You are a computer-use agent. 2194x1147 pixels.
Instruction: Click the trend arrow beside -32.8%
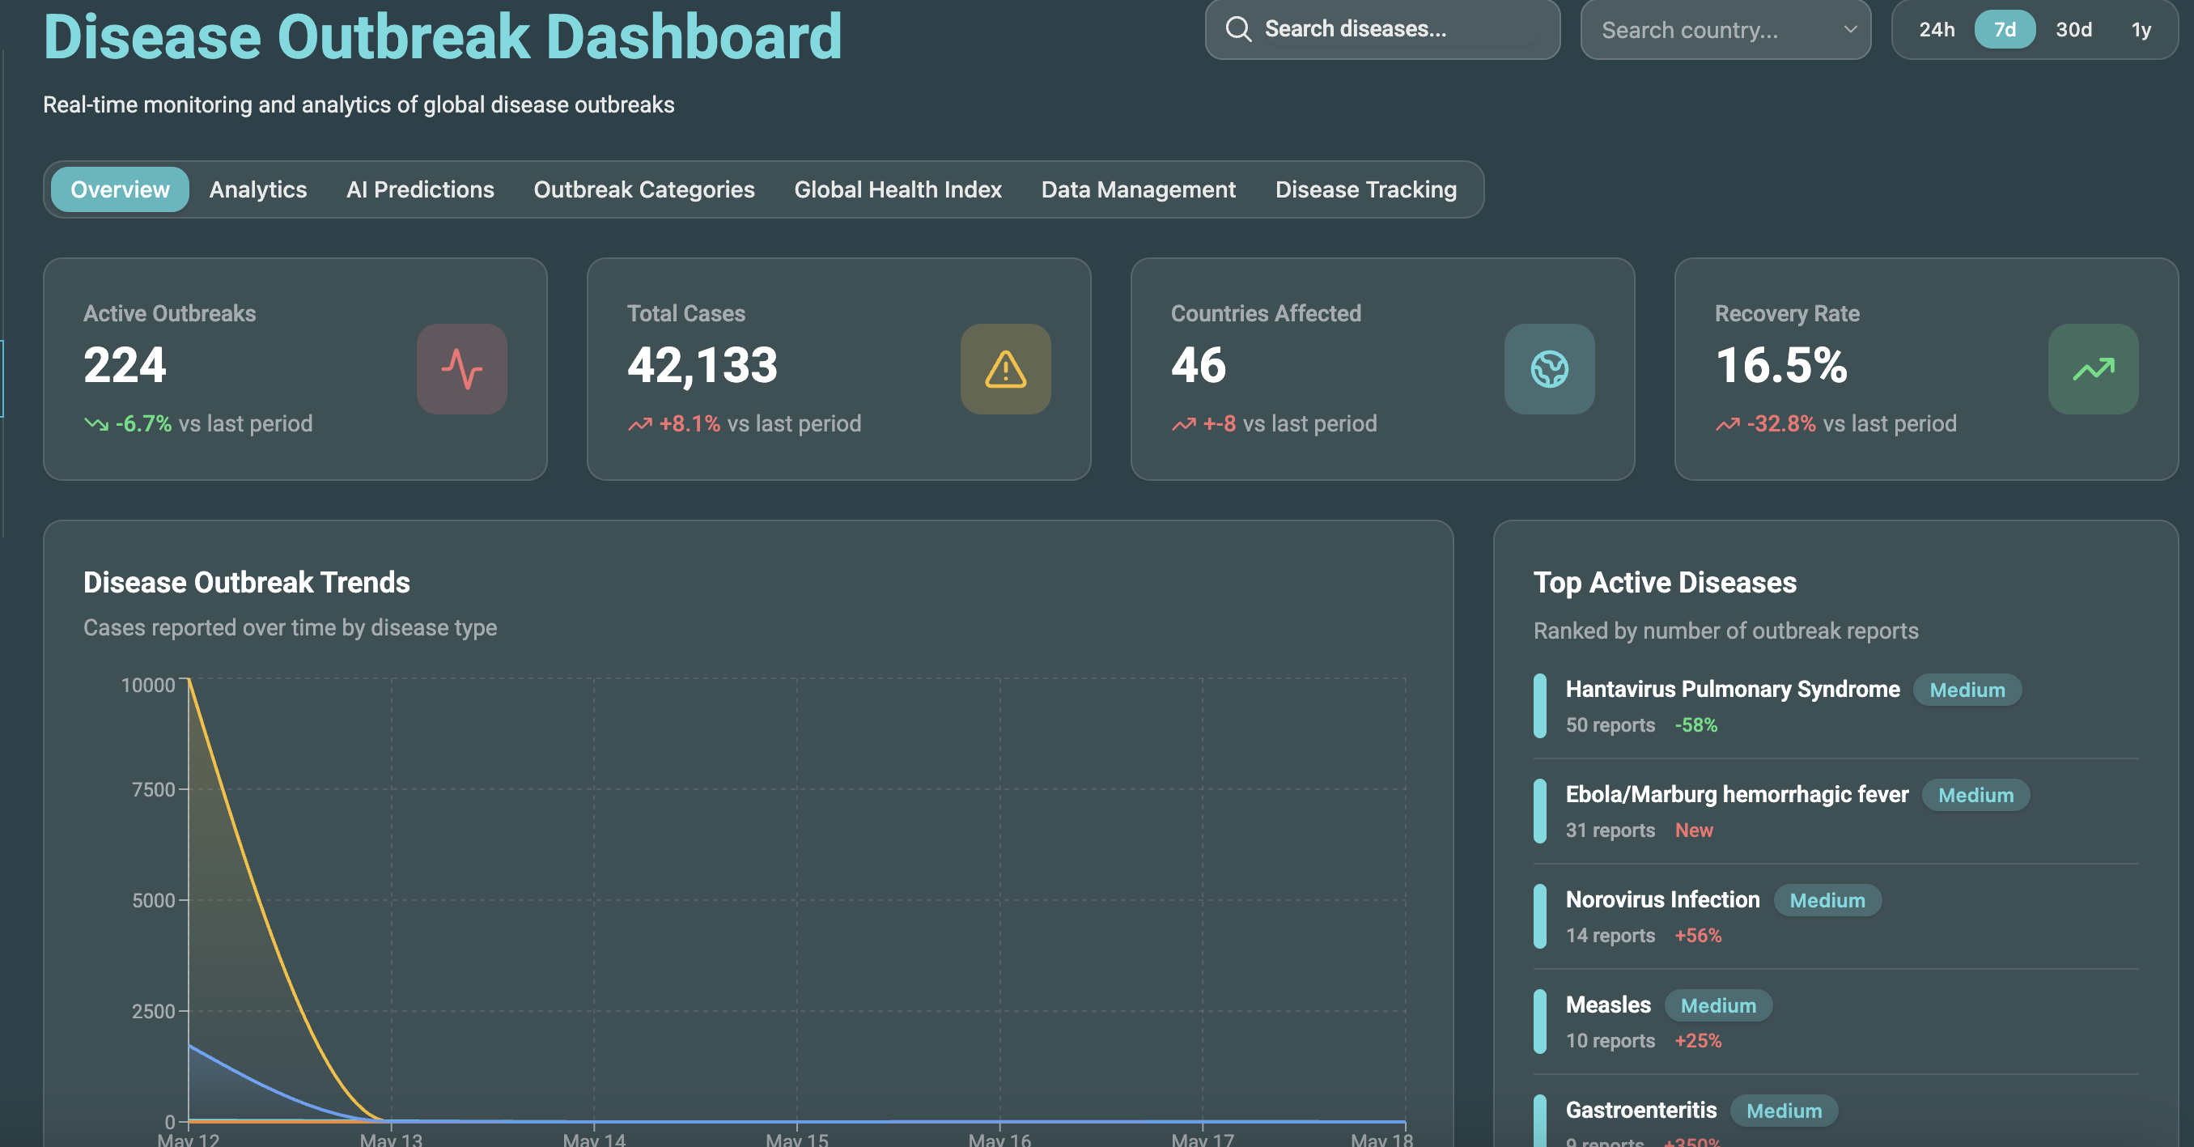[x=1727, y=423]
